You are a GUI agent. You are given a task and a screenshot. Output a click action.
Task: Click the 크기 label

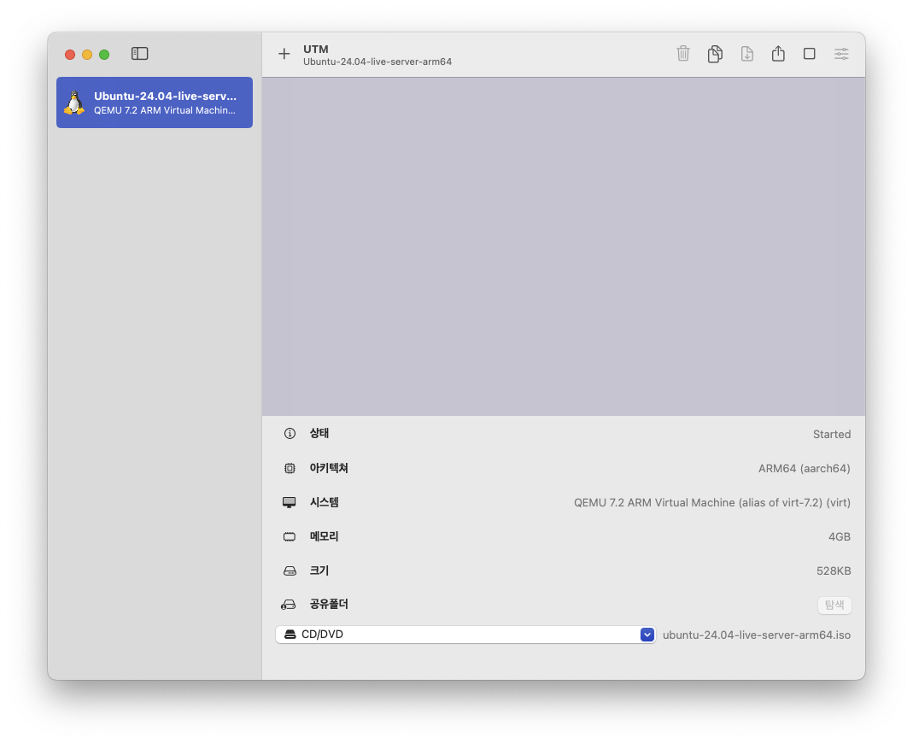tap(319, 570)
